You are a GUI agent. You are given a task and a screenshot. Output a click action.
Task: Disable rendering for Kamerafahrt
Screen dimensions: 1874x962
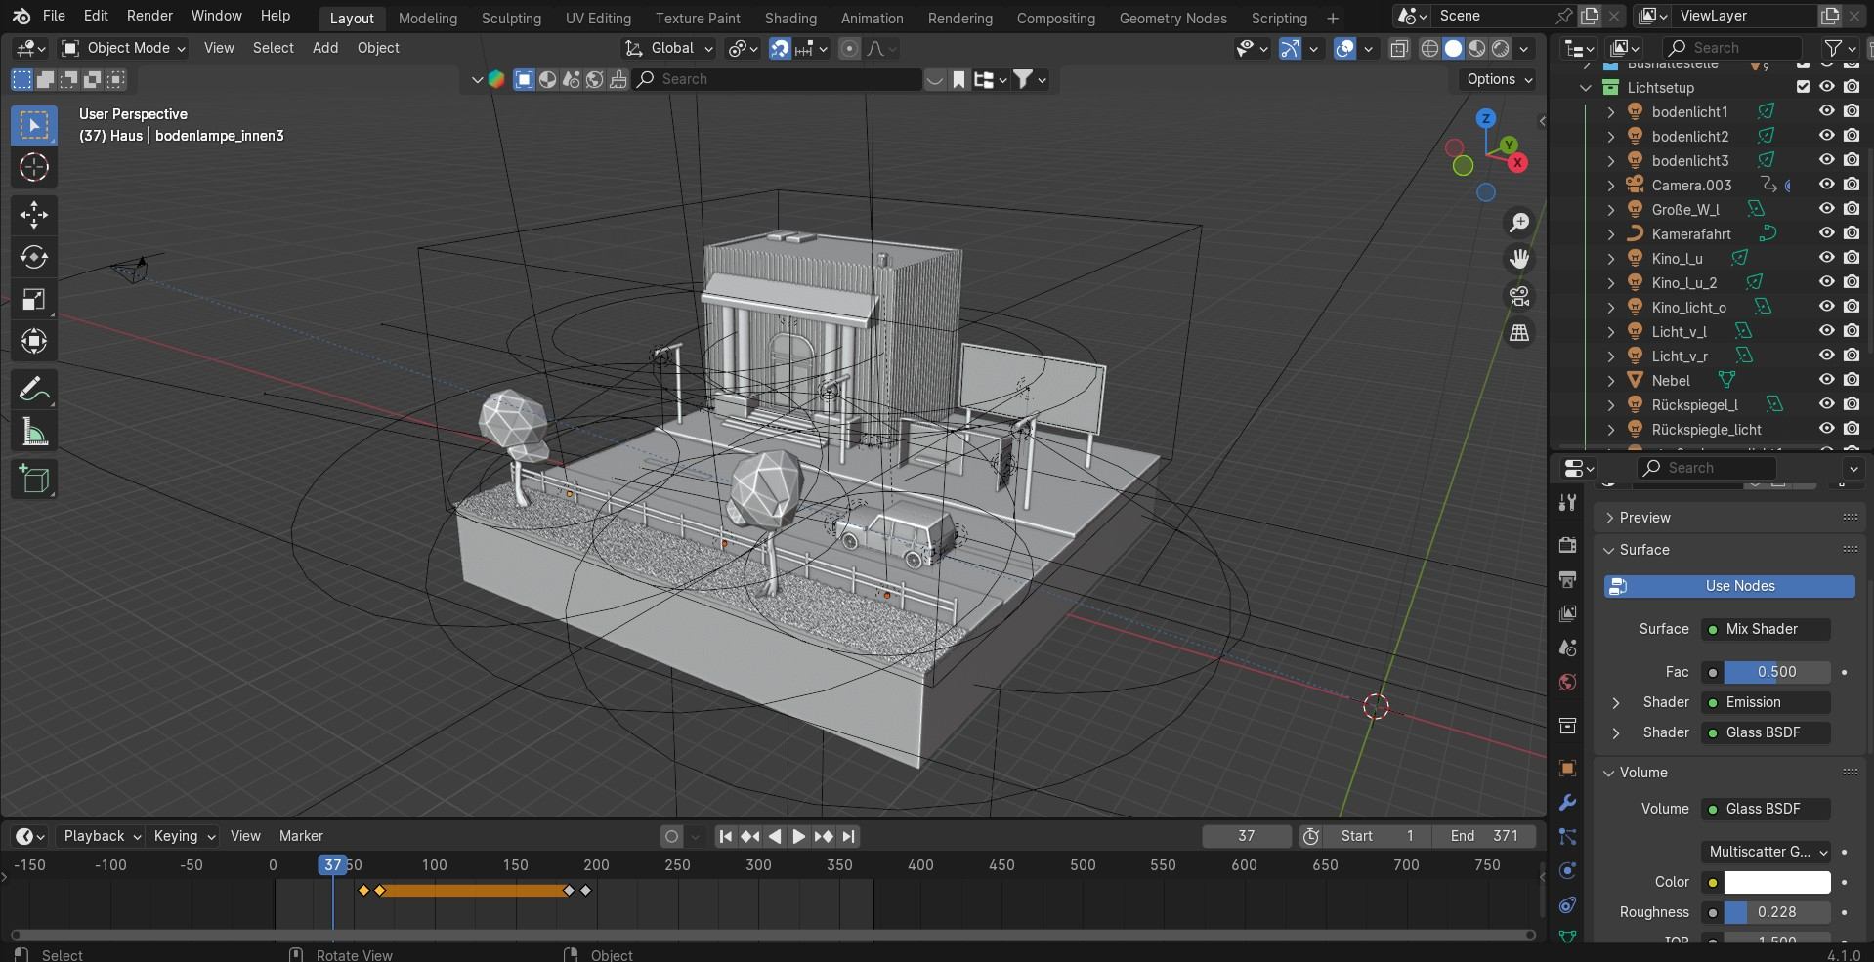(x=1852, y=233)
